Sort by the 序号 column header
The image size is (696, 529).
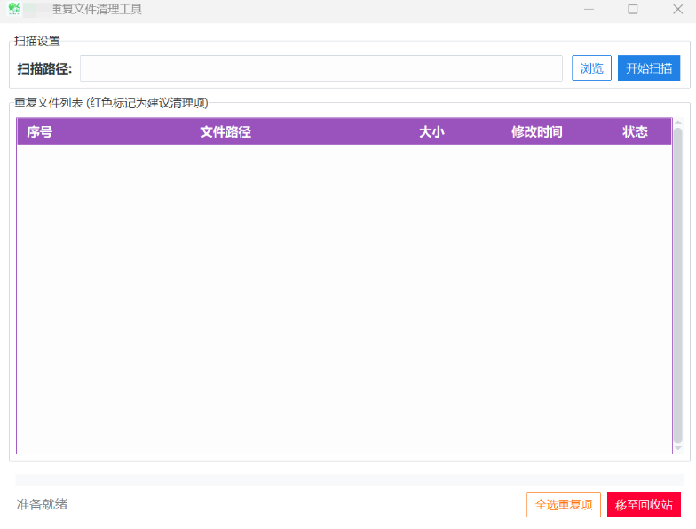click(39, 131)
